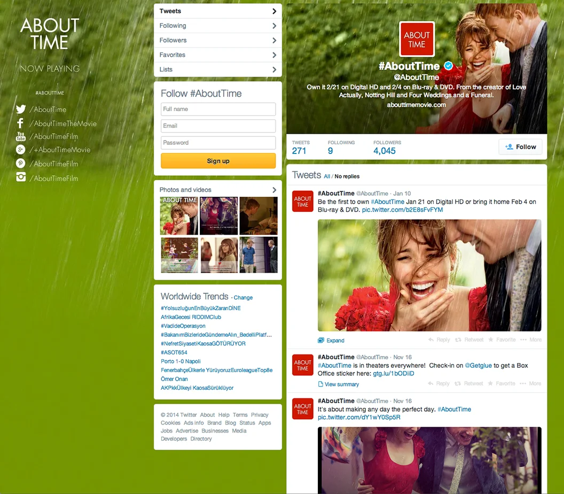
Task: Open the /+AboutTimeMovie text link
Action: [60, 150]
